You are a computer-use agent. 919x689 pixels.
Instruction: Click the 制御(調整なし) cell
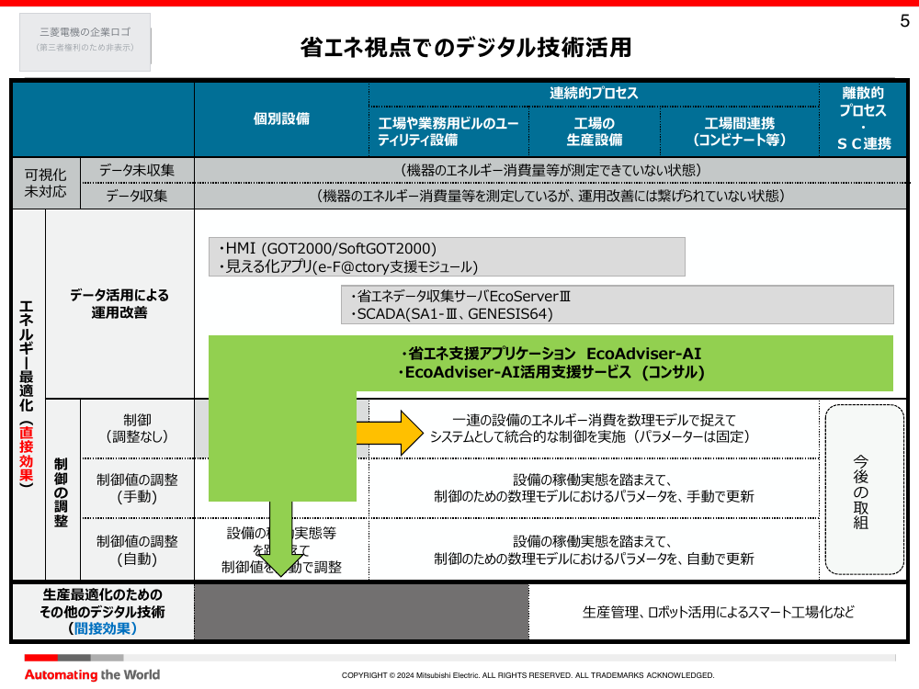[137, 428]
